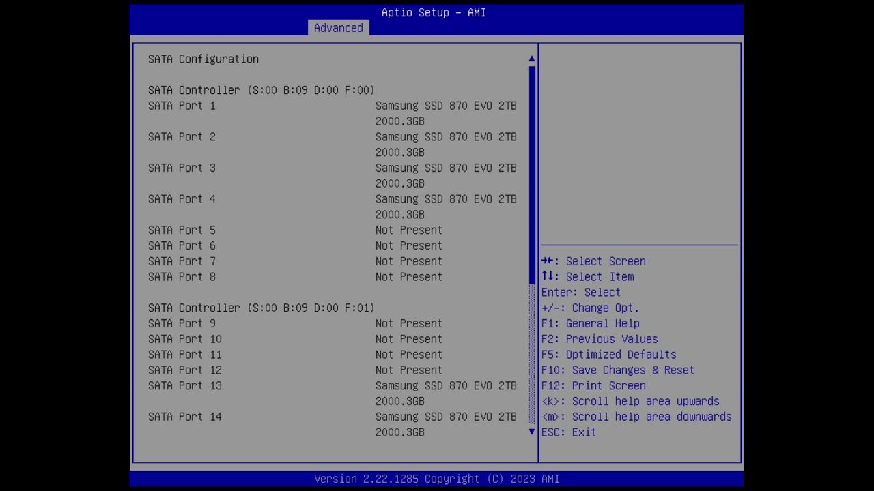Click the F12: Print Screen line
Screen dimensions: 874x491
(x=593, y=386)
